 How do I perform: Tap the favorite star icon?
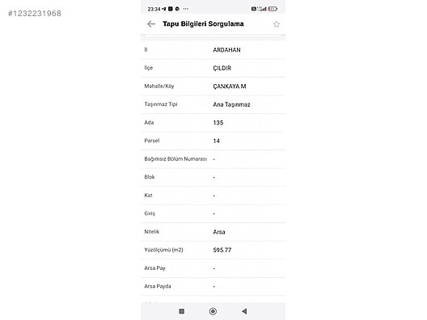point(277,24)
